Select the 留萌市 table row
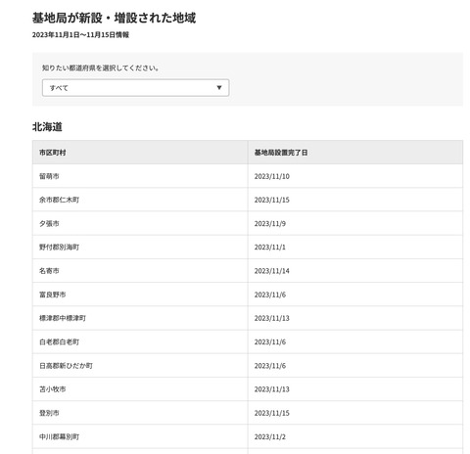Screen dimensions: 470x454 (x=248, y=176)
